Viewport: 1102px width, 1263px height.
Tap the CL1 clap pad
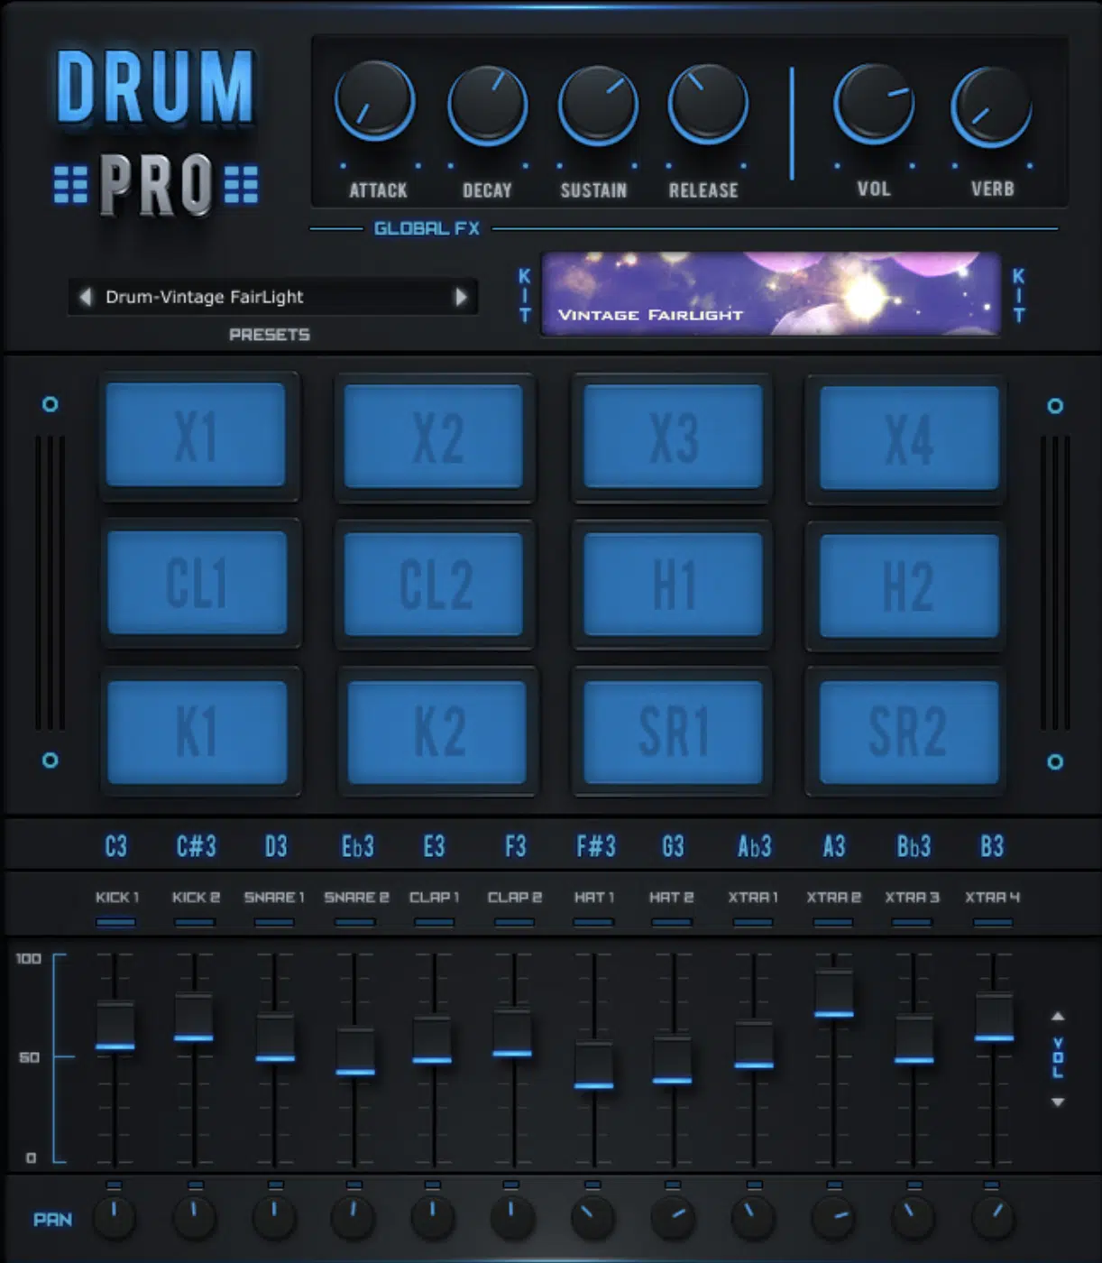click(x=197, y=582)
